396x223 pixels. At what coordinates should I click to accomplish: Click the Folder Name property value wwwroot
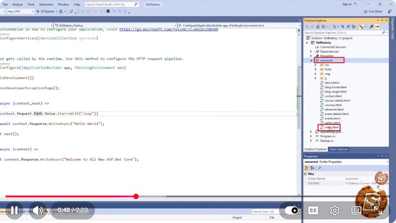(x=351, y=178)
